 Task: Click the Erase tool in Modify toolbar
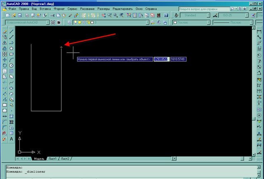coord(5,31)
